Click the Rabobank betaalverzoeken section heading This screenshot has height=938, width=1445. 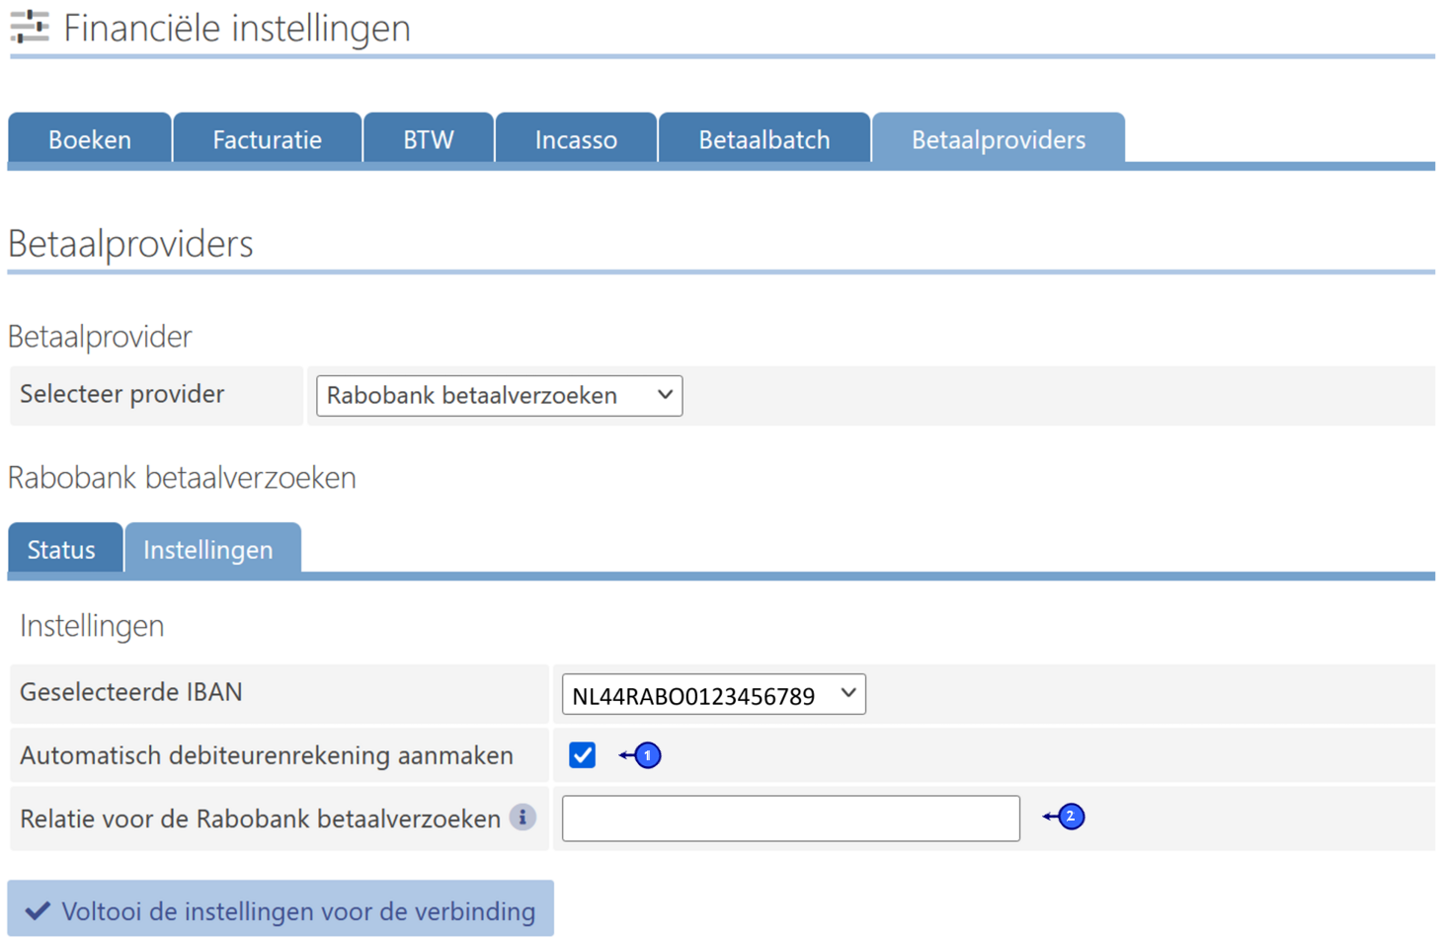pos(182,478)
